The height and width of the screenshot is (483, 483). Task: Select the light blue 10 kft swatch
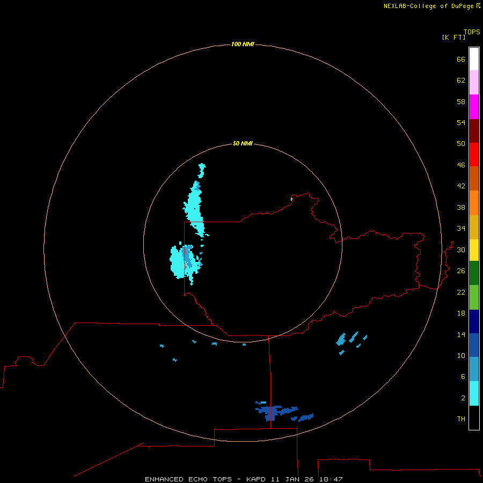[474, 369]
